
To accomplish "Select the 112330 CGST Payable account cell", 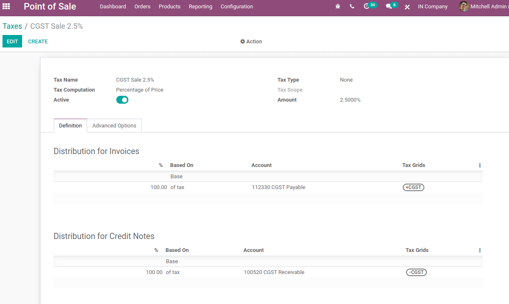I will [278, 187].
